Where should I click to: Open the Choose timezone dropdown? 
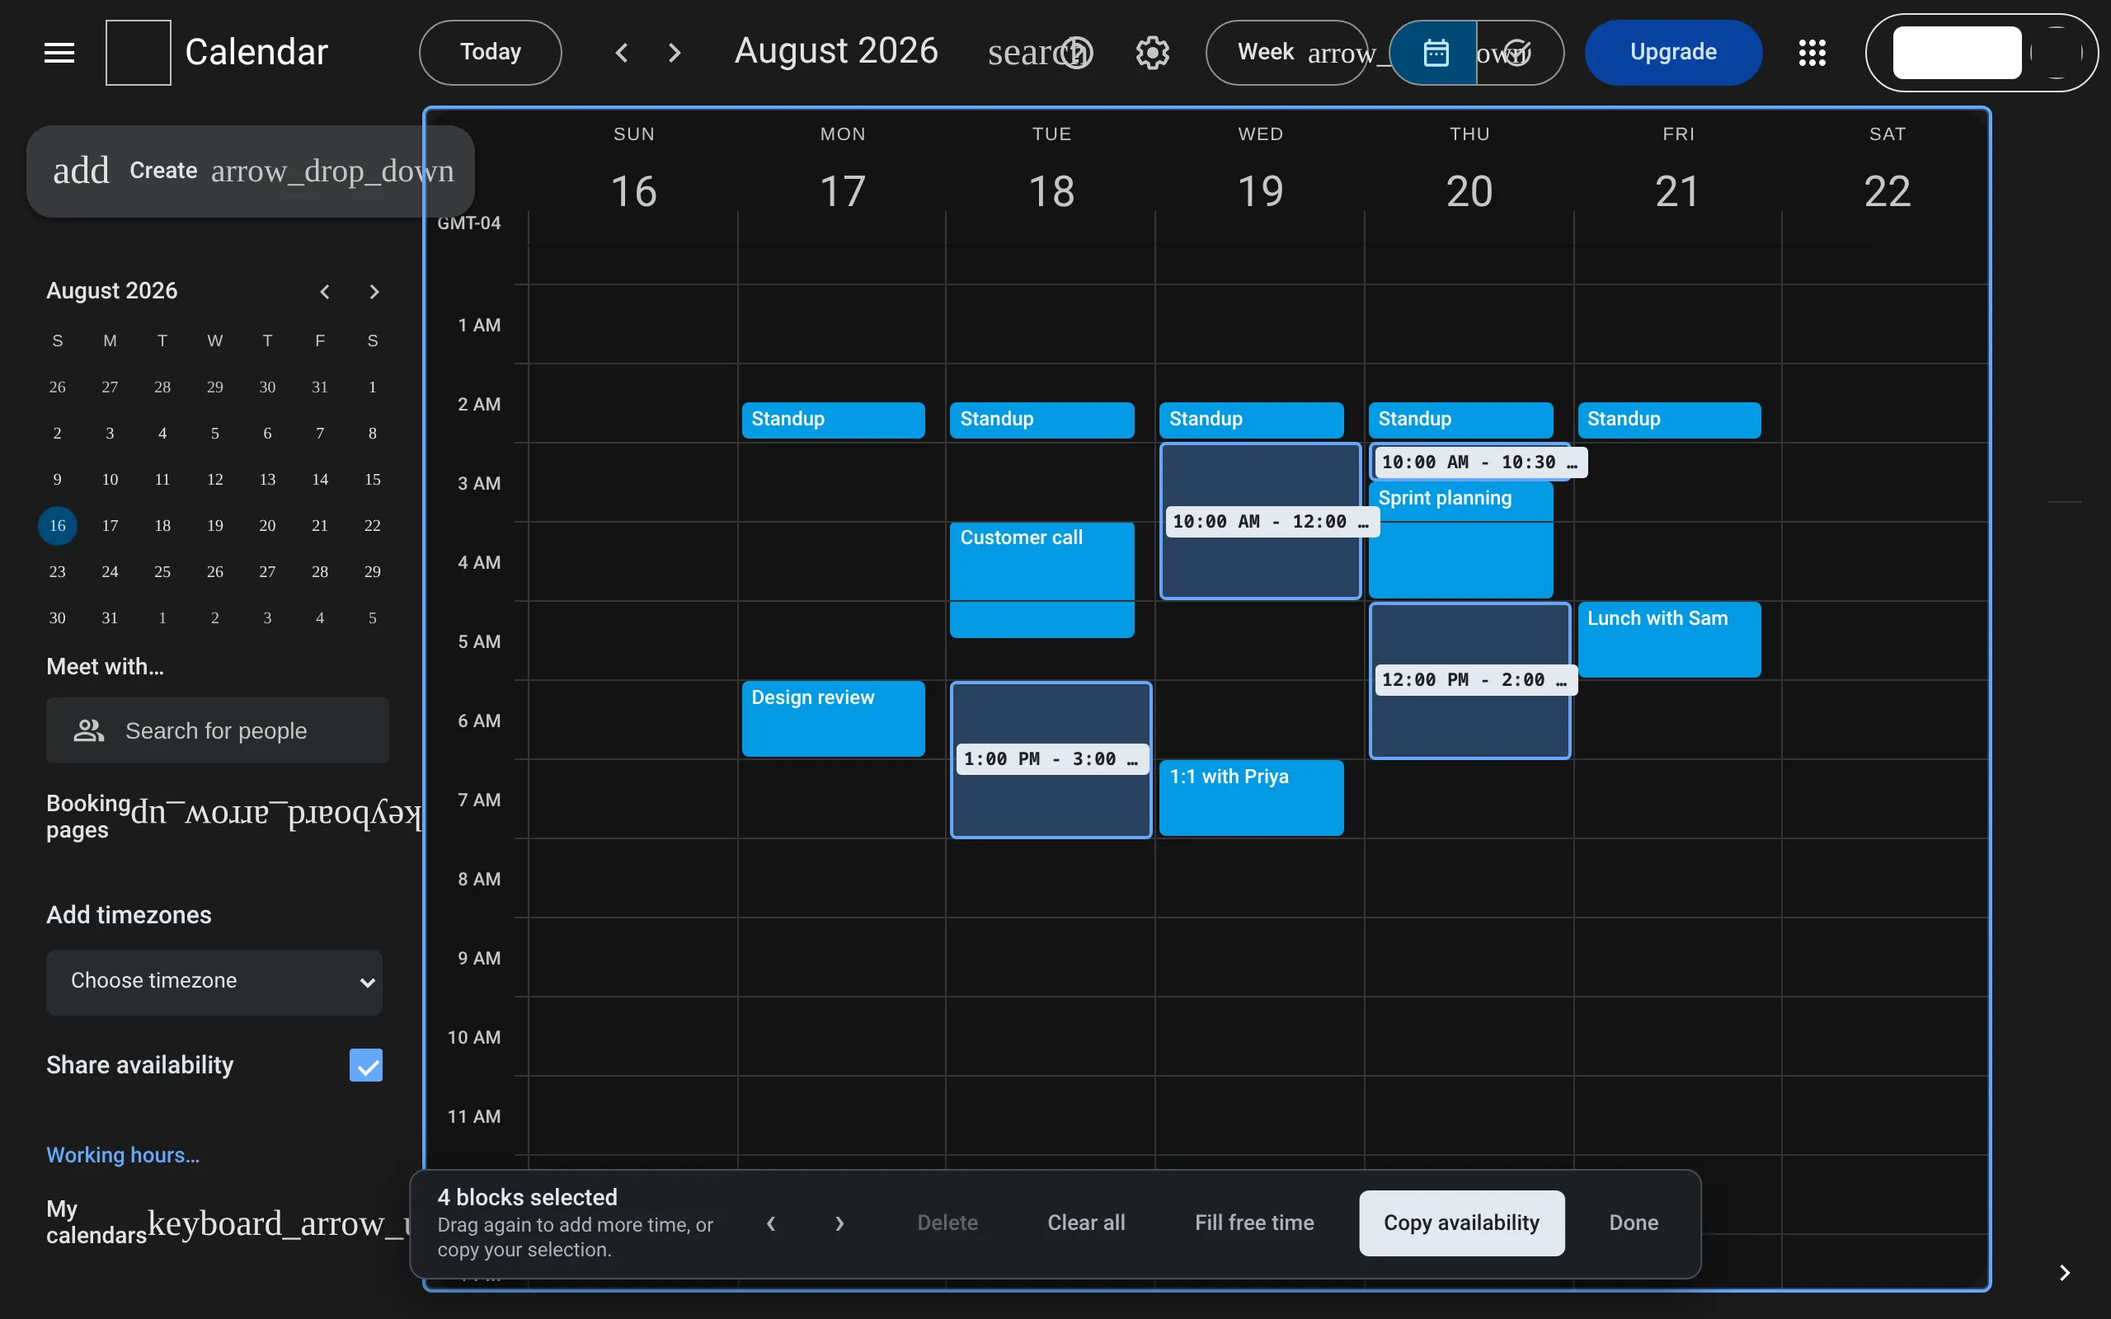pyautogui.click(x=214, y=981)
